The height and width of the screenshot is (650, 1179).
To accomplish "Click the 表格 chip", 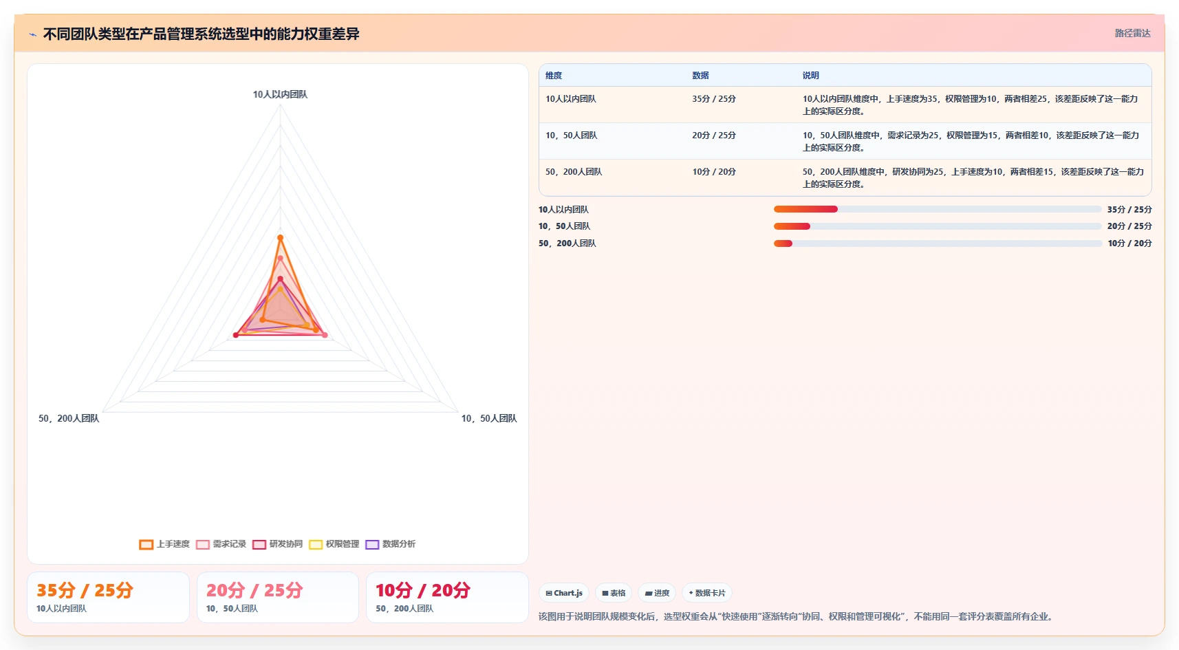I will [614, 593].
